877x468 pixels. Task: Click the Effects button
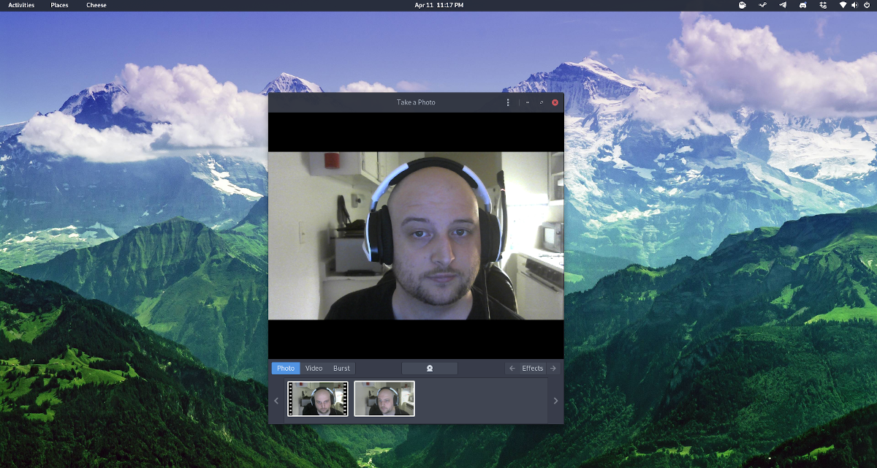pyautogui.click(x=533, y=369)
